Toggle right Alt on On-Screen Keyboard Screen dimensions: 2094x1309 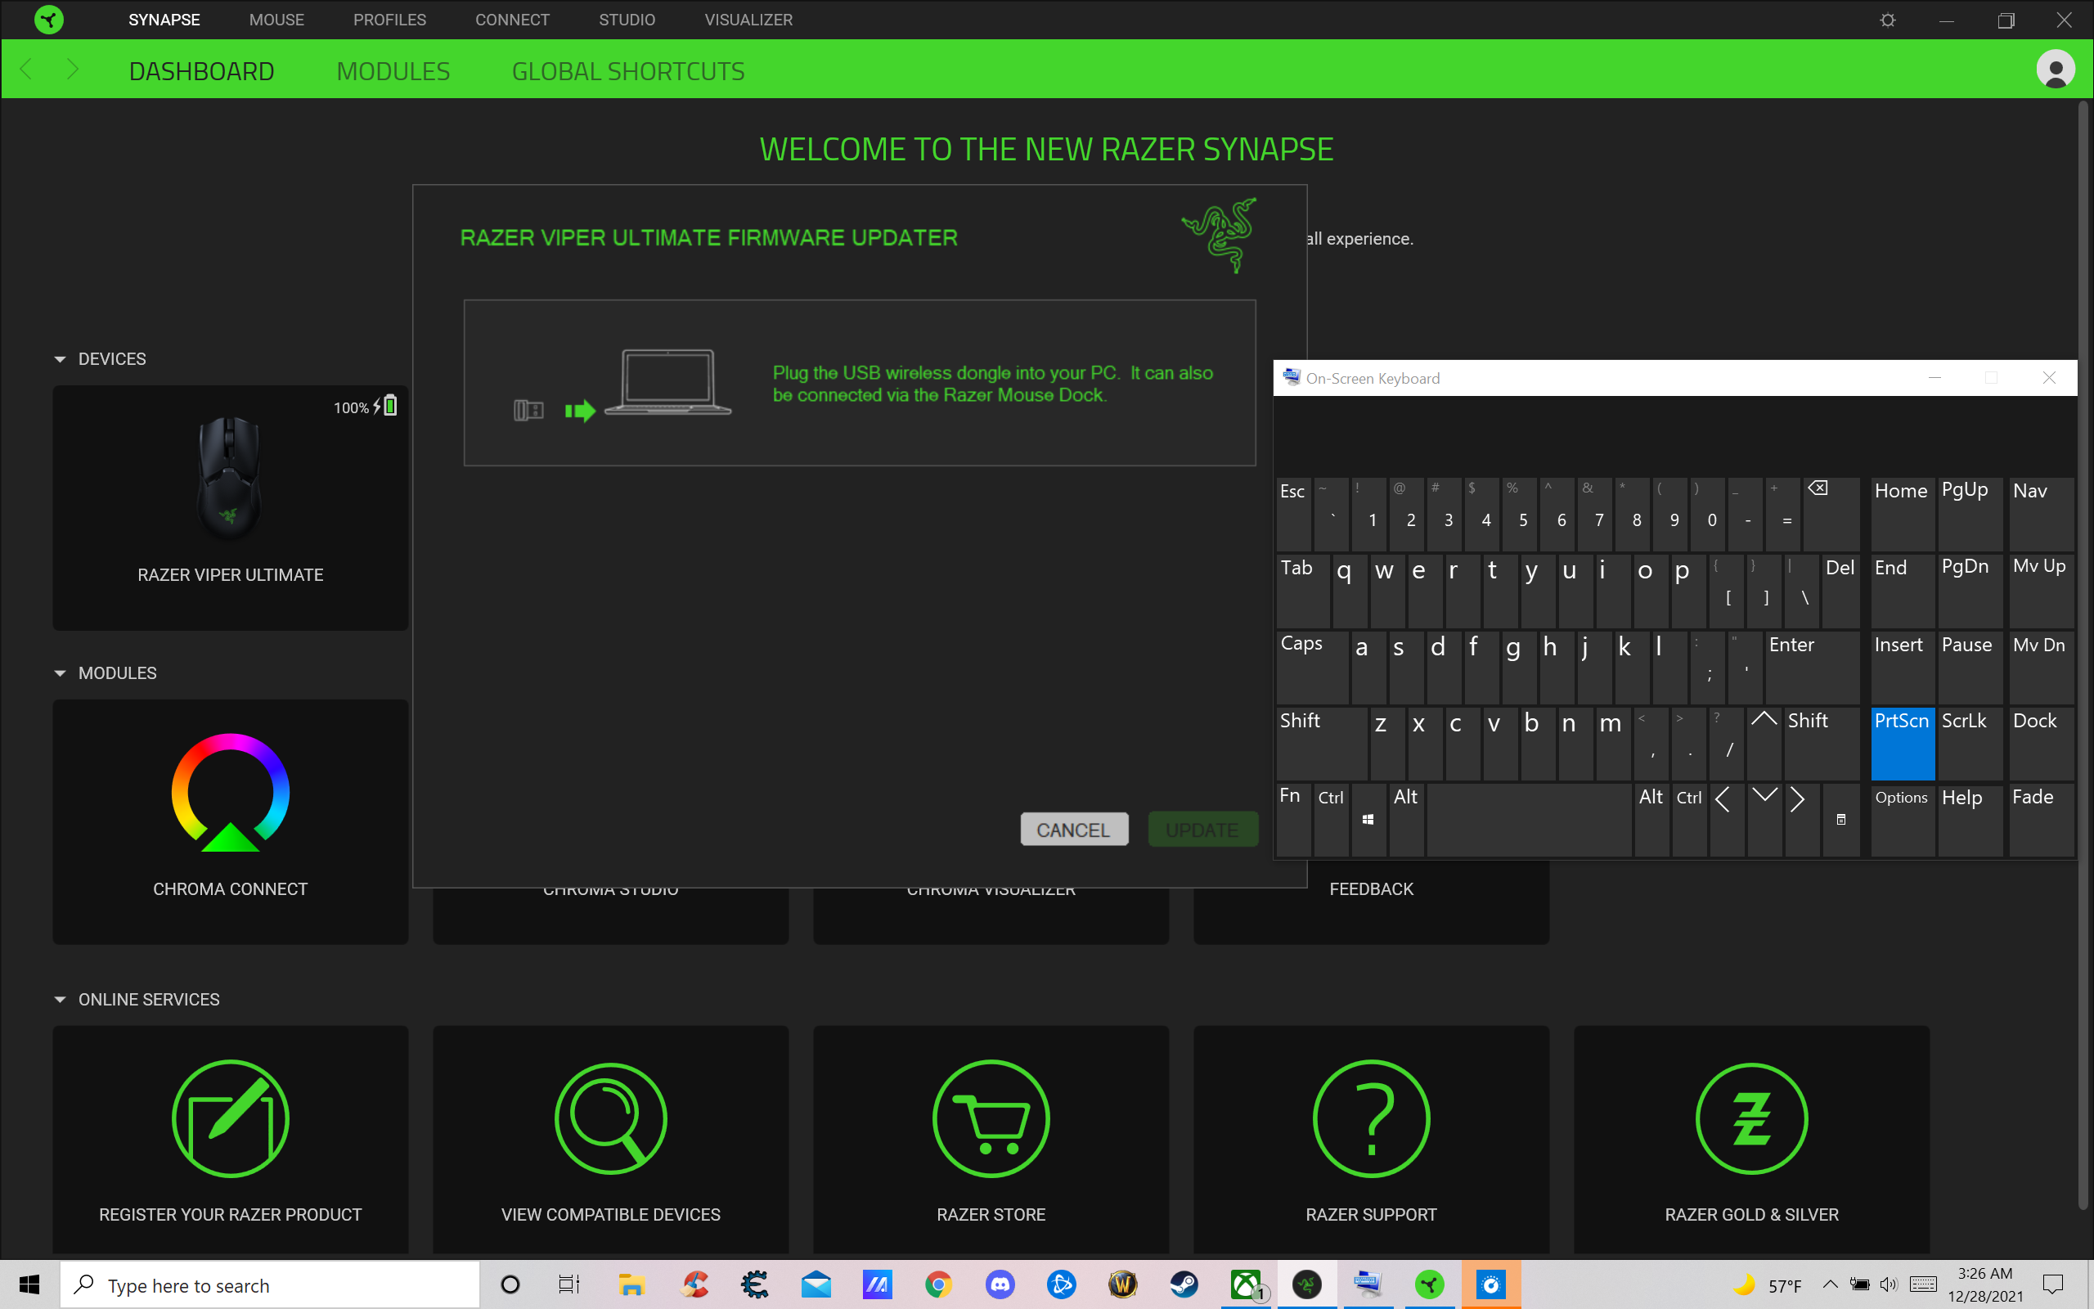pyautogui.click(x=1651, y=820)
